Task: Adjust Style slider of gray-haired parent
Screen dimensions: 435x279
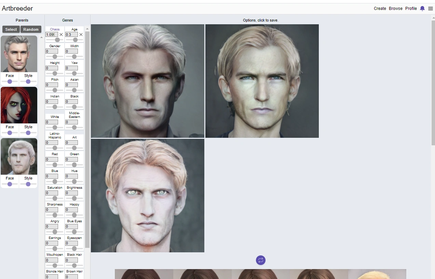Action: pyautogui.click(x=28, y=81)
